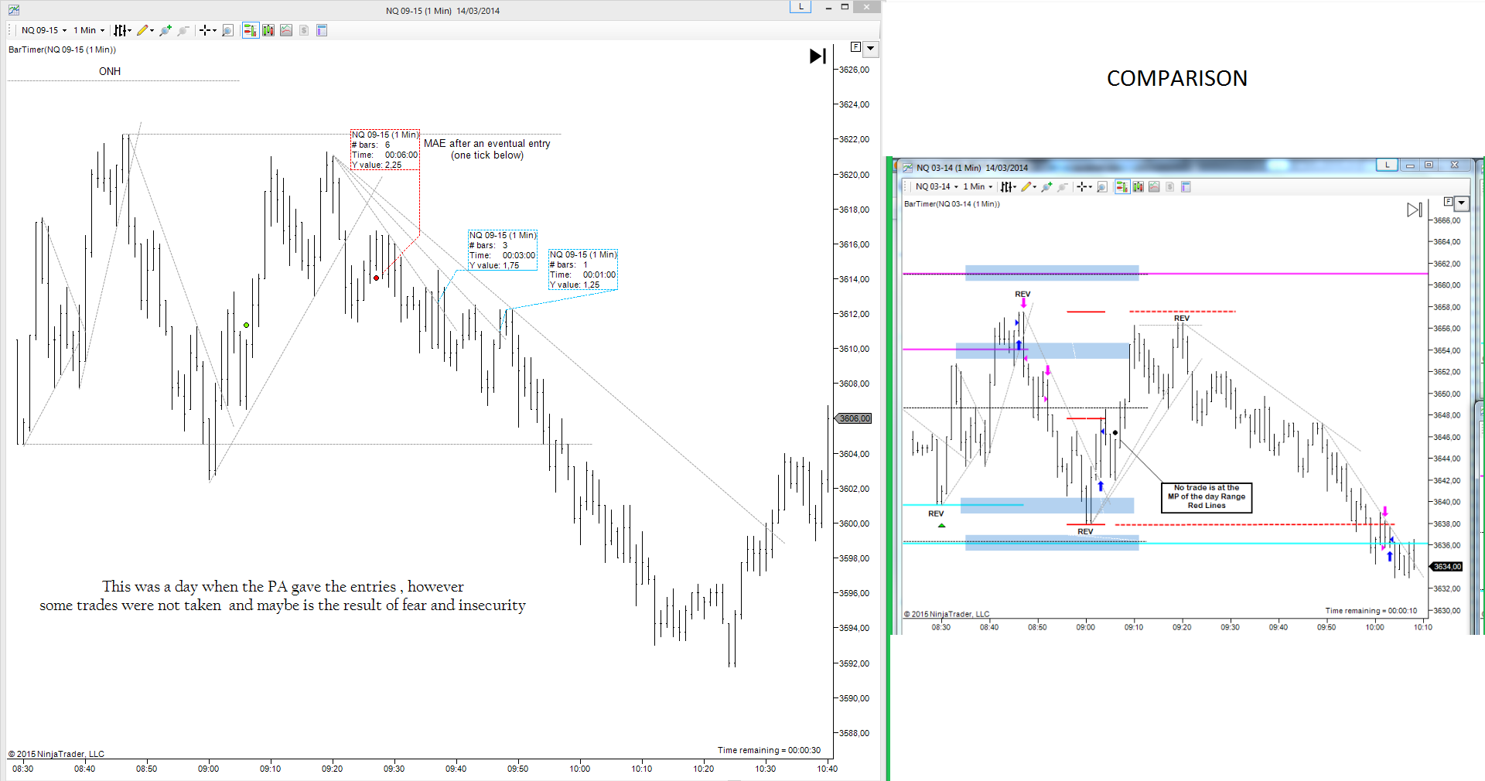Click the '# bars: 3' ruler info box
Viewport: 1485px width, 781px height.
tap(502, 250)
